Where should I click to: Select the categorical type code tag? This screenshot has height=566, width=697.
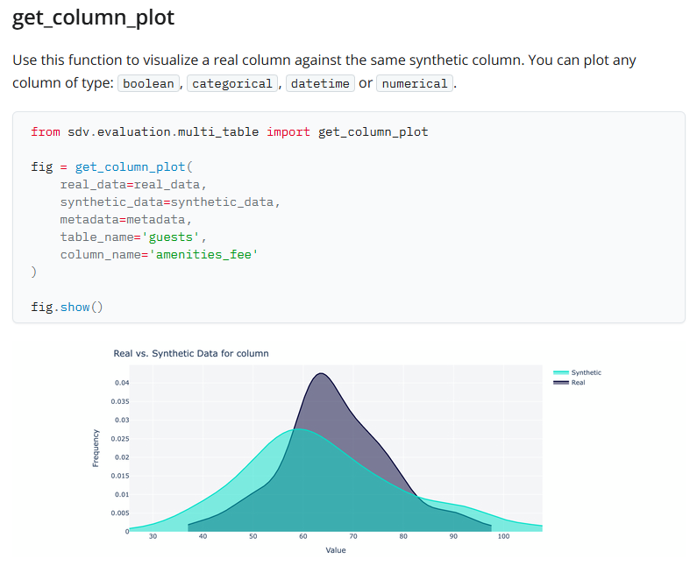tap(232, 84)
